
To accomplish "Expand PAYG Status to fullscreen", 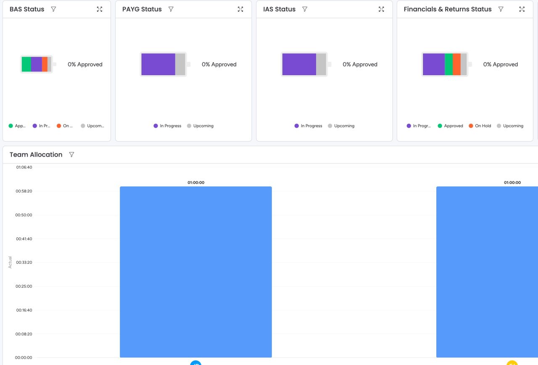I will pyautogui.click(x=240, y=9).
